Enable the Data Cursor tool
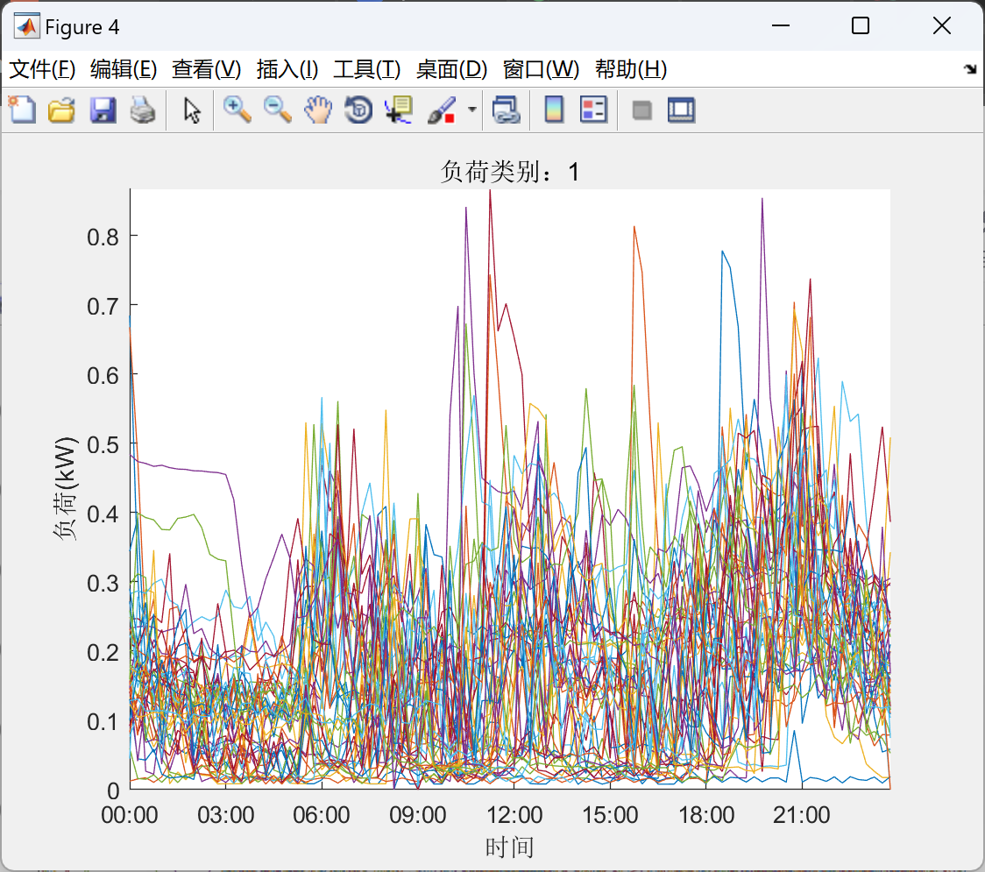This screenshot has width=985, height=872. 399,110
